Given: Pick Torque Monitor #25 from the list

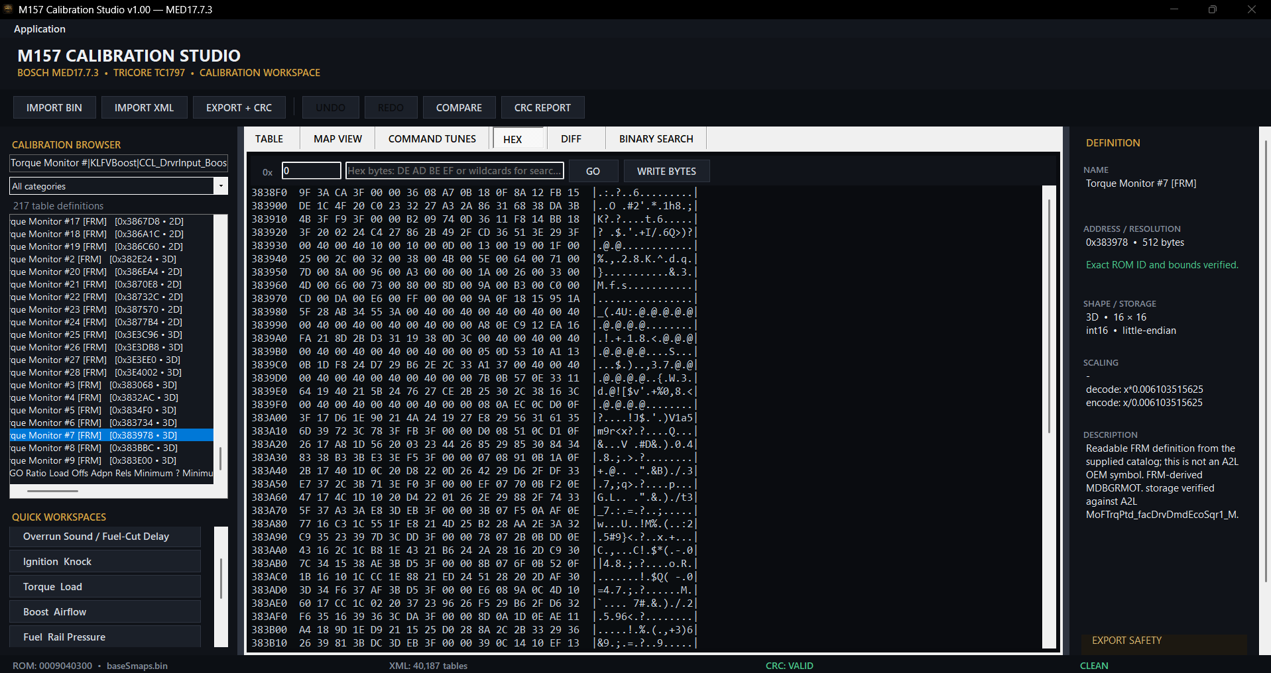Looking at the screenshot, I should click(111, 335).
